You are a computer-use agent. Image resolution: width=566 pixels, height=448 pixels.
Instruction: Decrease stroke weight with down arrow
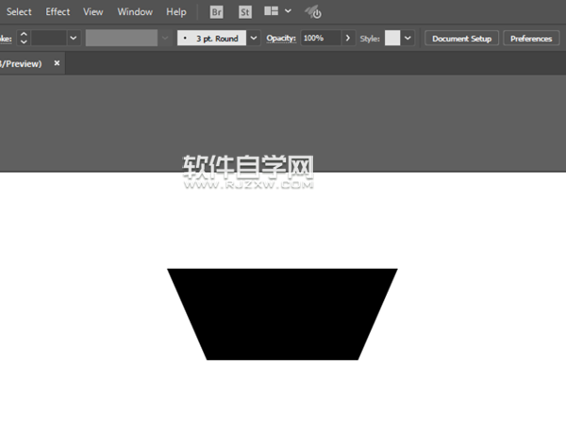(x=24, y=41)
